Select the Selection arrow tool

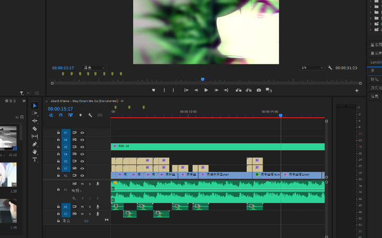coord(34,106)
